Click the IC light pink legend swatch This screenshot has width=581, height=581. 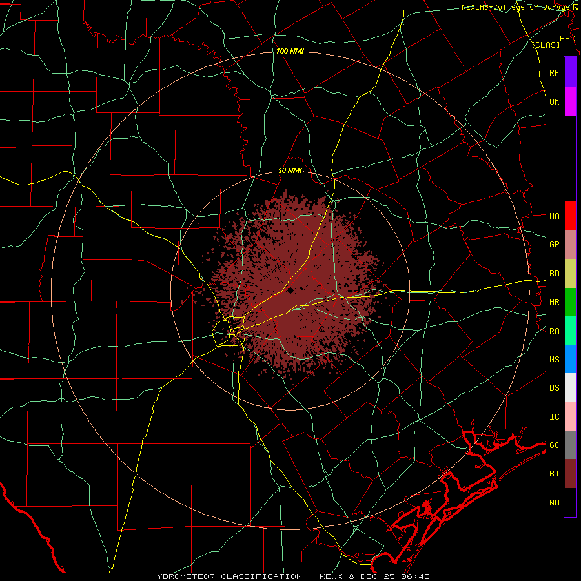pos(570,416)
